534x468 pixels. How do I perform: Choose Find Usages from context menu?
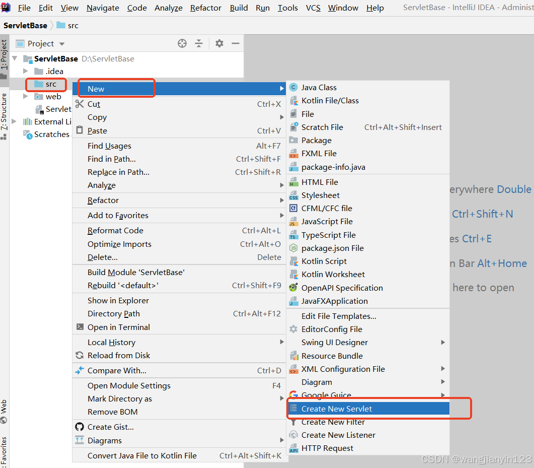tap(180, 146)
